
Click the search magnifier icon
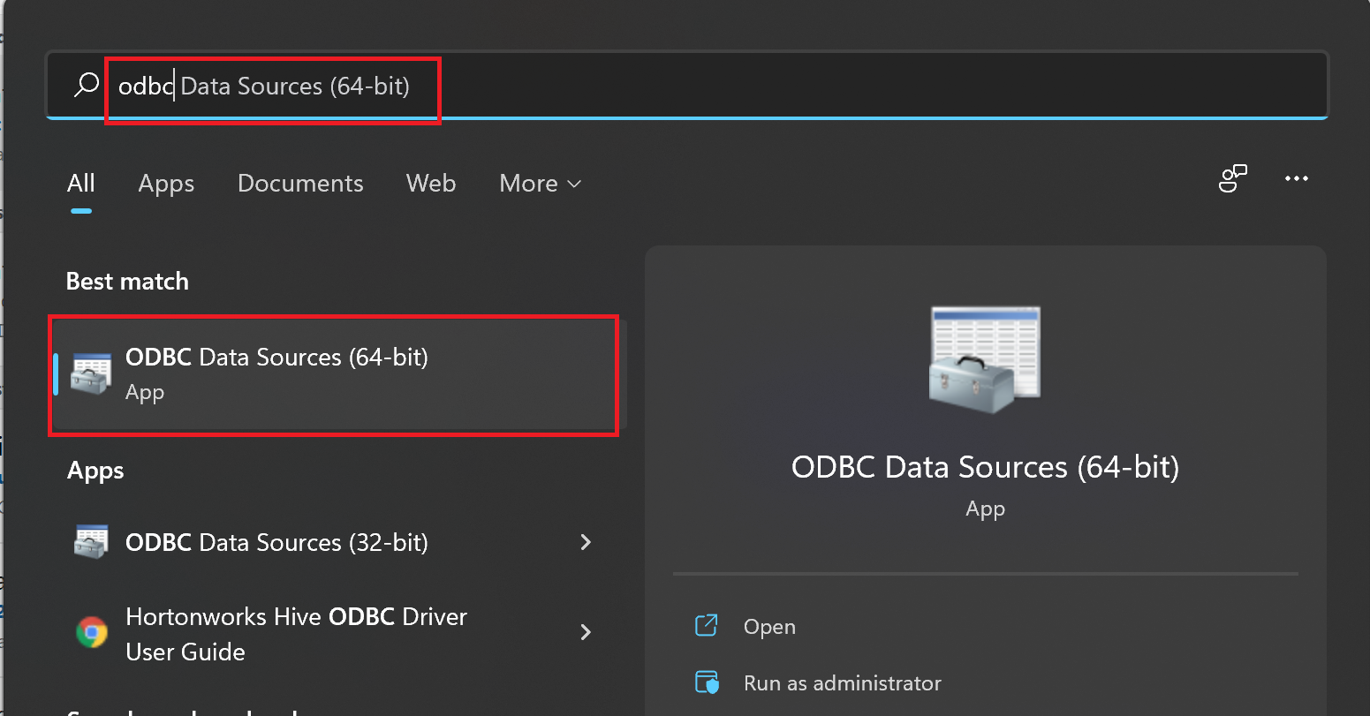pos(86,85)
